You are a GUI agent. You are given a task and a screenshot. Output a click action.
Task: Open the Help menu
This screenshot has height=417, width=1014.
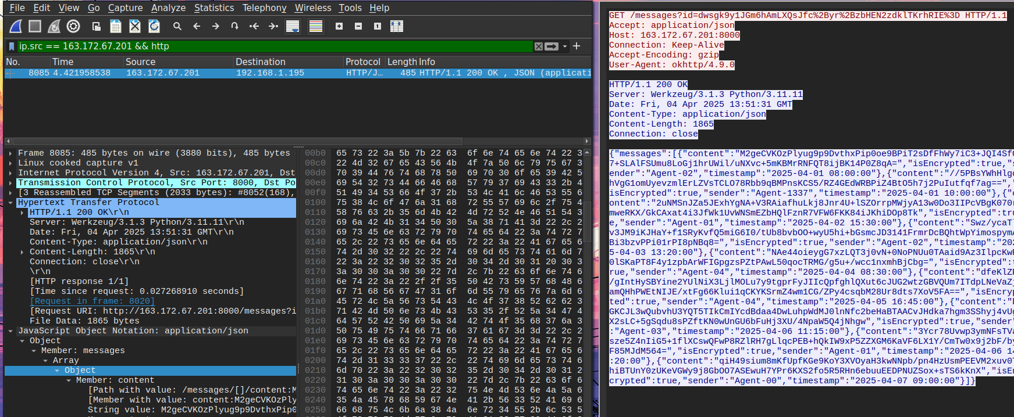pos(379,8)
